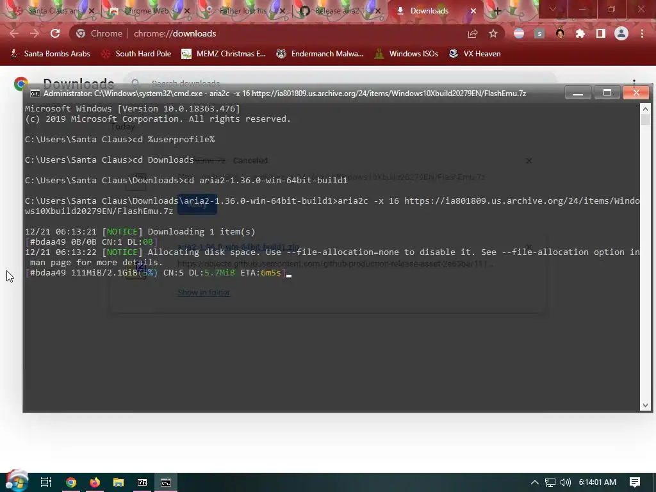Click the cmd scrollbar down arrow
656x492 pixels.
tap(645, 406)
